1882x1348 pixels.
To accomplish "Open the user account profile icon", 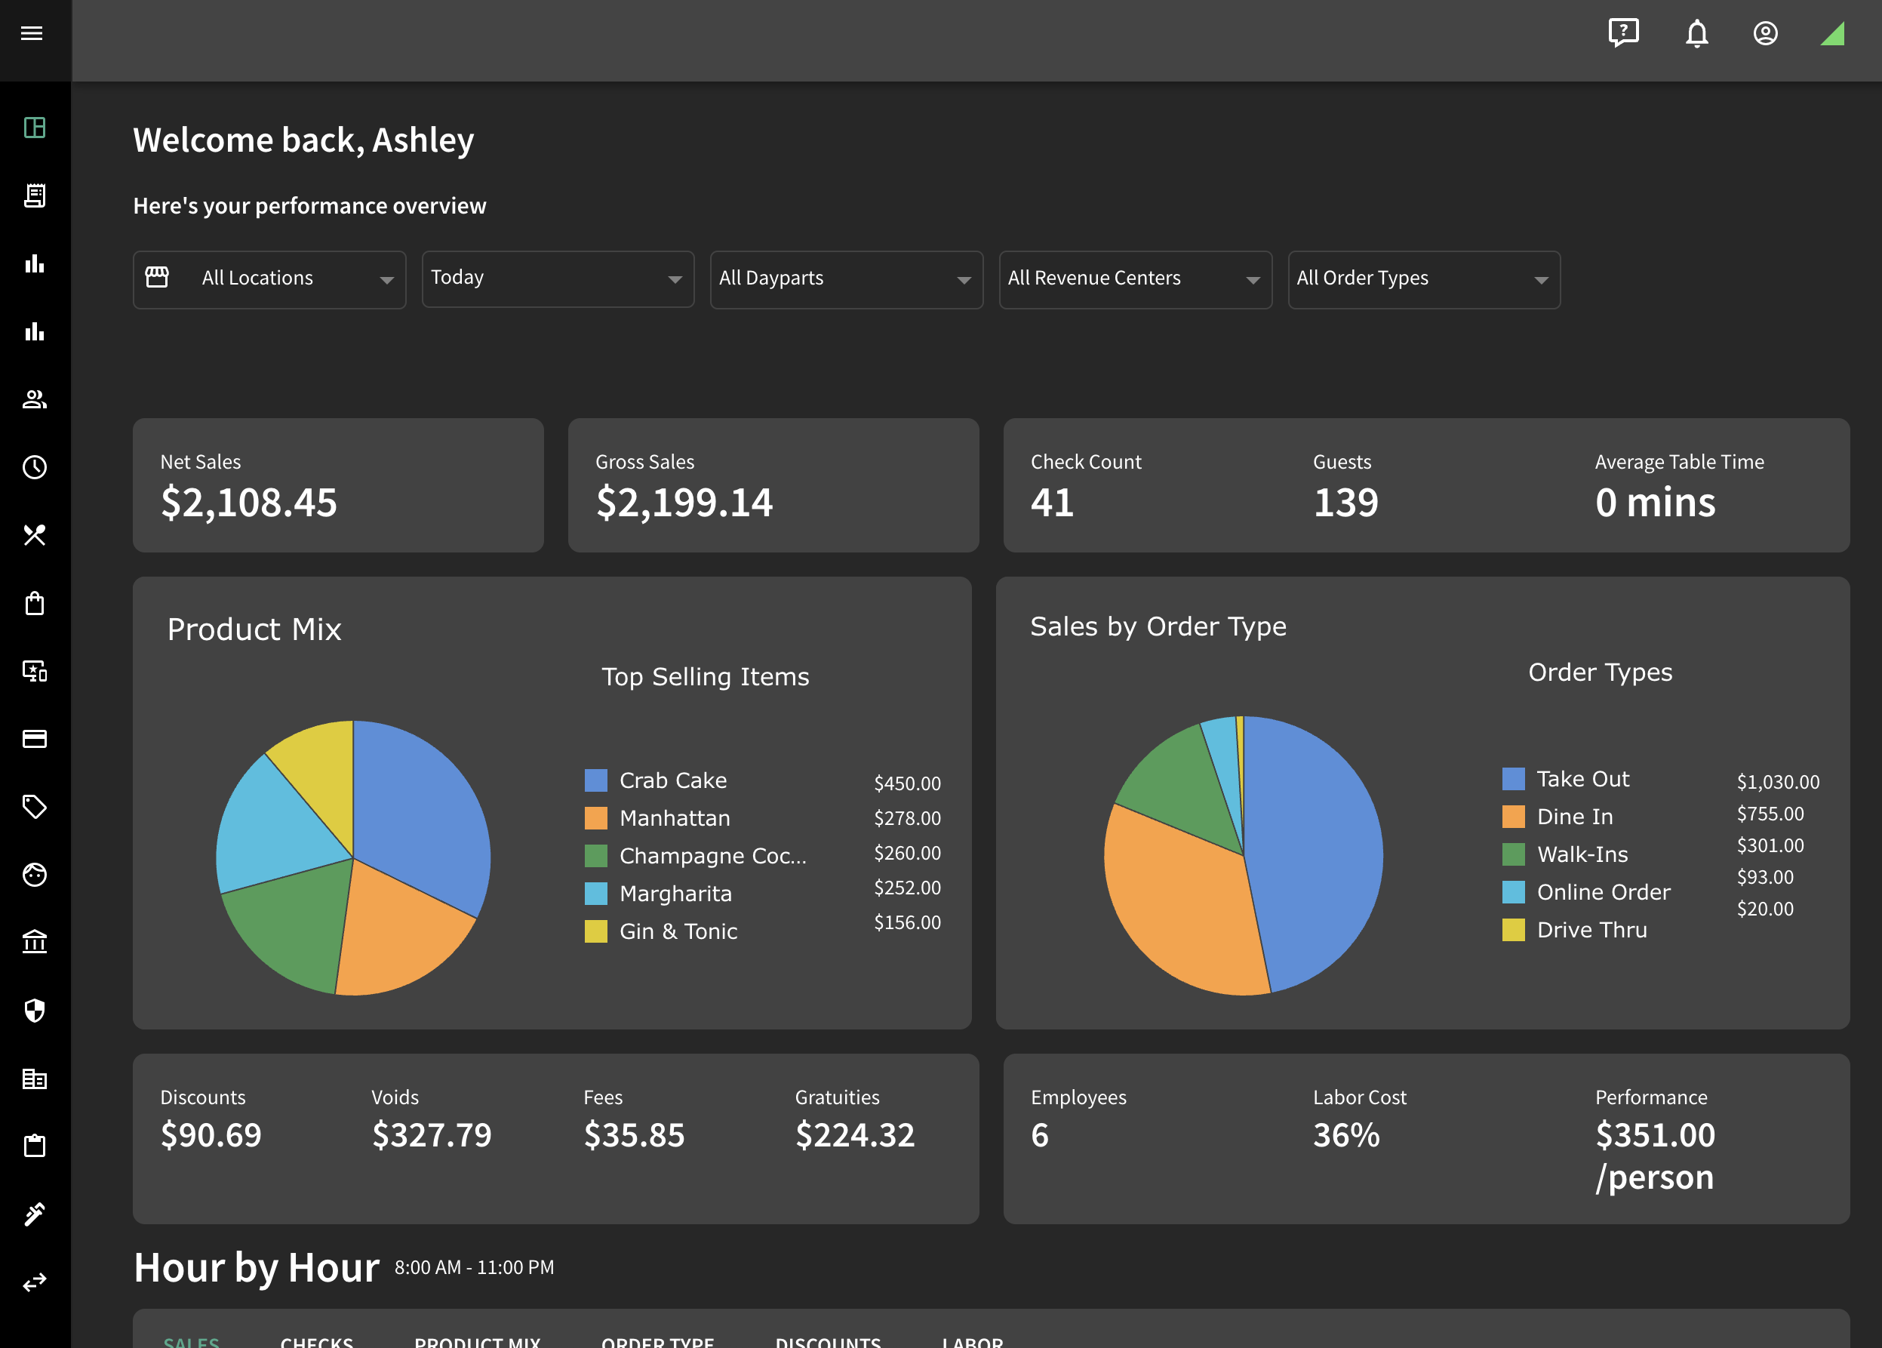I will click(x=1765, y=33).
